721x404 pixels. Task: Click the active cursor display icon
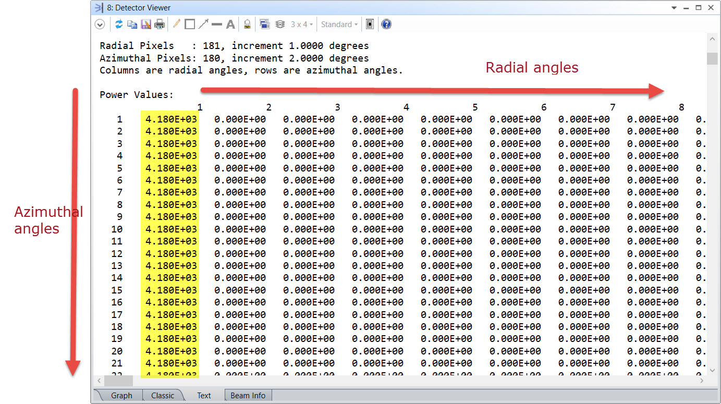370,25
